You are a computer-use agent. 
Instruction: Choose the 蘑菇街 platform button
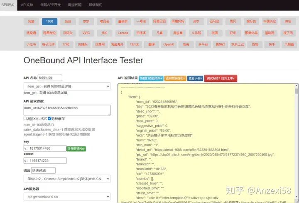click(123, 21)
